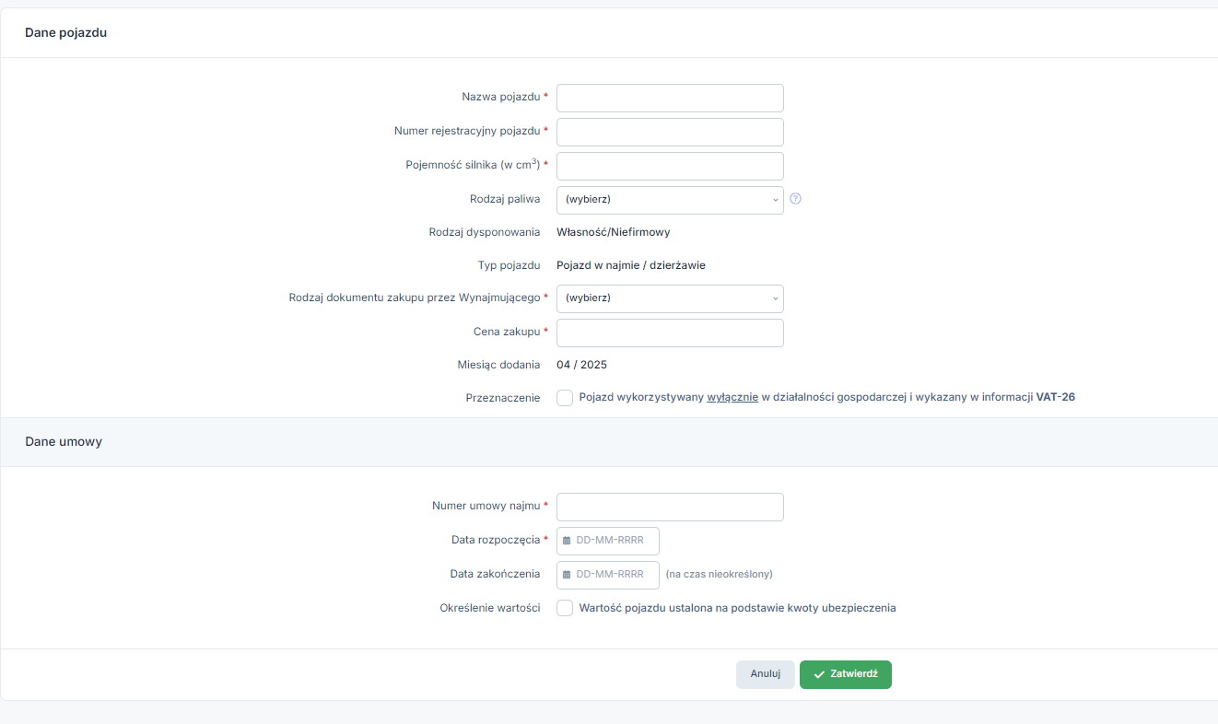
Task: Click the help icon beside Rodzaj paliwa
Action: pyautogui.click(x=796, y=199)
